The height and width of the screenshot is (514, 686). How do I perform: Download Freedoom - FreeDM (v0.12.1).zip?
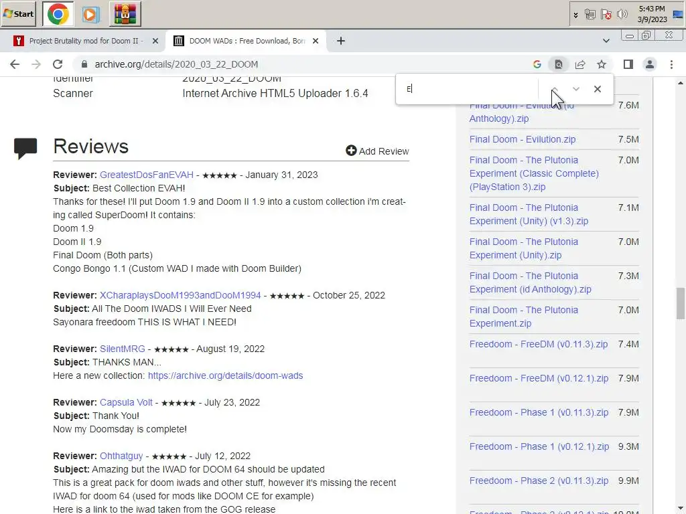(539, 378)
